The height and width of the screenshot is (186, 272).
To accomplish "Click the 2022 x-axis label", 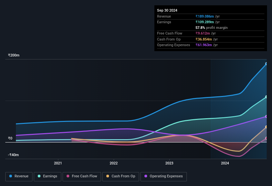I will [114, 163].
